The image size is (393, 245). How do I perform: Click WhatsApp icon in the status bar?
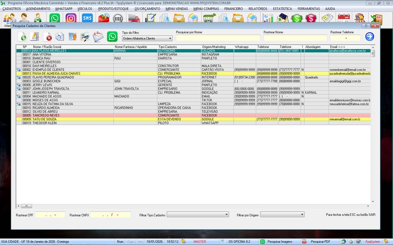(x=262, y=242)
